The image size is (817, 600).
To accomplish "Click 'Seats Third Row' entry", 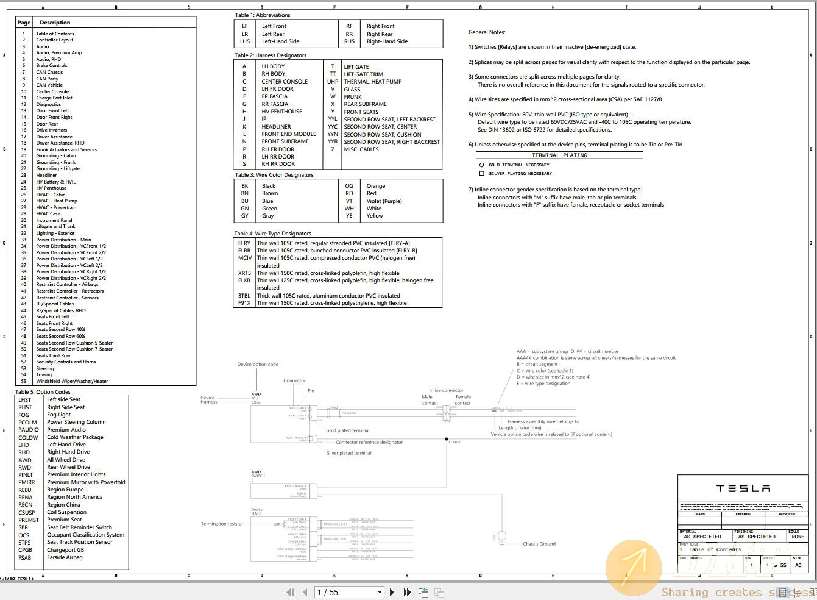I will tap(53, 355).
